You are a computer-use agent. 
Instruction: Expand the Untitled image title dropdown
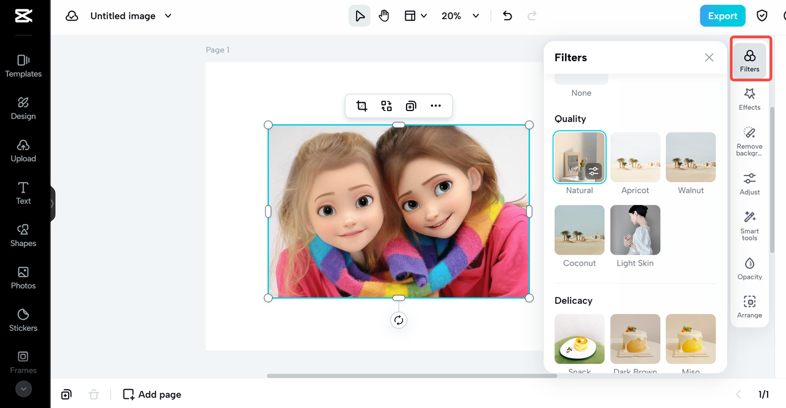click(168, 16)
